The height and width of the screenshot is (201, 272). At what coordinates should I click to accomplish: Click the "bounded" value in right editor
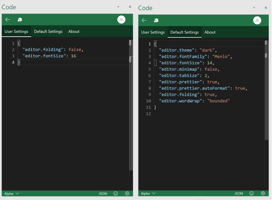coord(219,101)
